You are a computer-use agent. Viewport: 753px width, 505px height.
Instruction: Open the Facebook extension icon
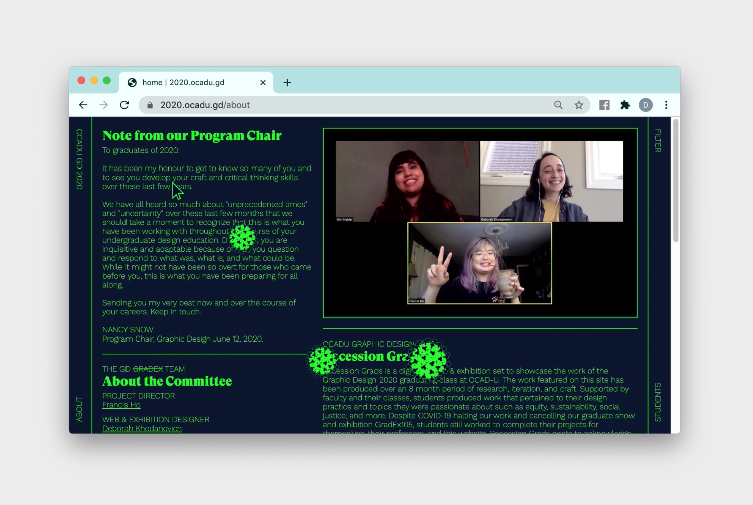point(604,105)
